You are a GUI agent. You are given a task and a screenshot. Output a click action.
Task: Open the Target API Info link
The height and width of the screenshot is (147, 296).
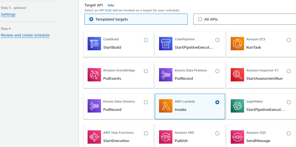pos(111,5)
